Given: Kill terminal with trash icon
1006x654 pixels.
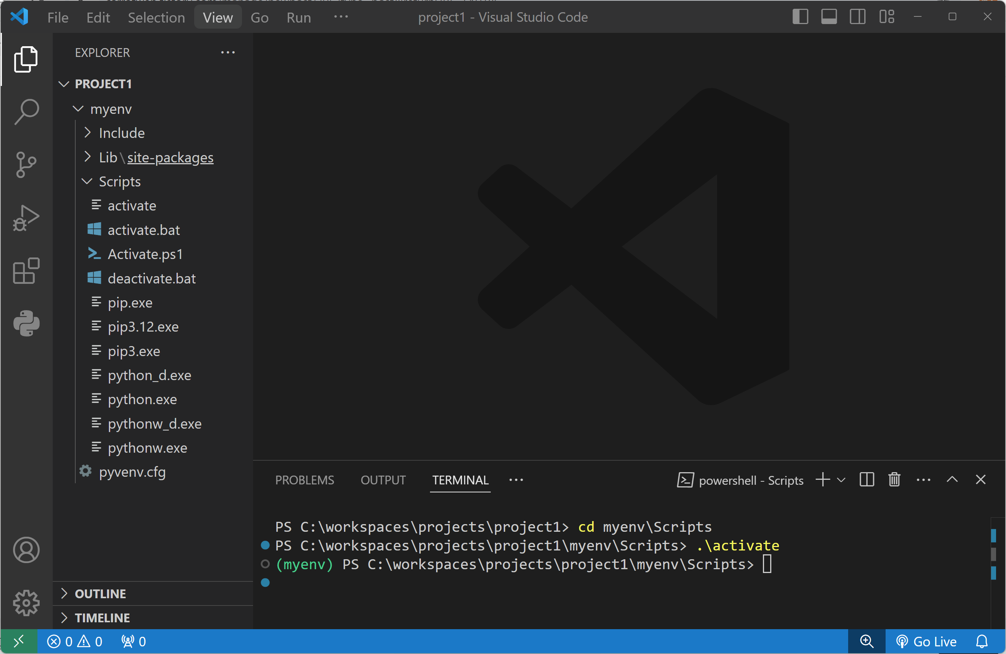Looking at the screenshot, I should point(894,480).
